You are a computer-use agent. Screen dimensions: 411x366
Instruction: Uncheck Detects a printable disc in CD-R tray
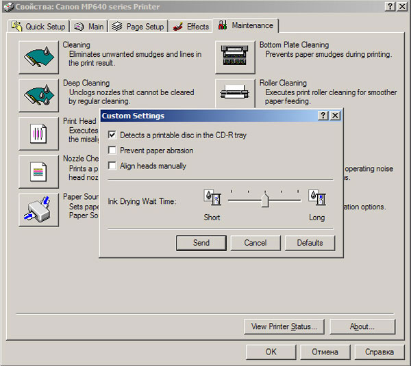click(x=112, y=135)
